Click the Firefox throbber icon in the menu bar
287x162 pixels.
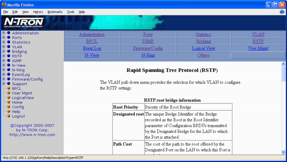(282, 12)
